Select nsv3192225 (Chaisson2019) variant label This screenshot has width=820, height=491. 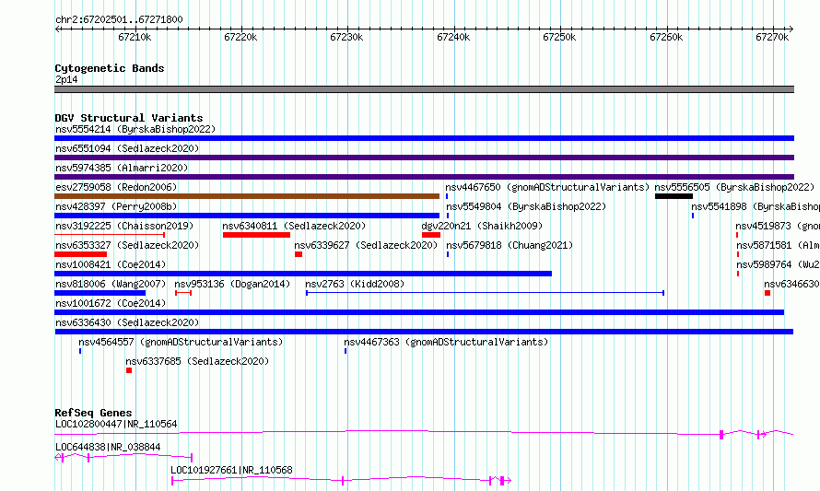[x=124, y=226]
